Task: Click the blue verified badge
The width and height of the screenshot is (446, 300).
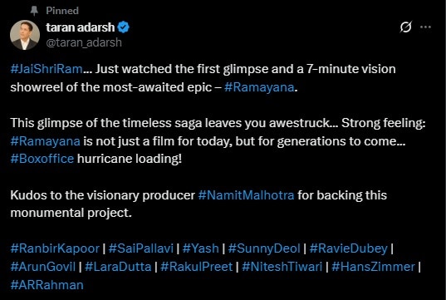Action: point(124,27)
